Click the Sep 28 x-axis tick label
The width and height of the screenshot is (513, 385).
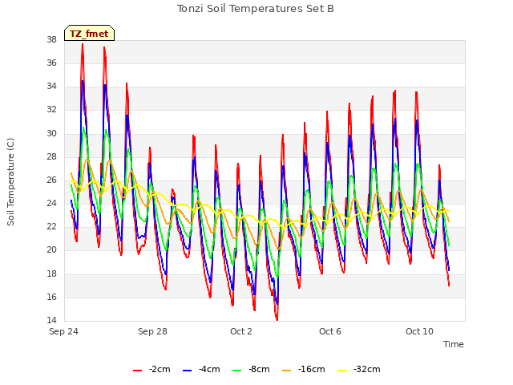point(152,331)
